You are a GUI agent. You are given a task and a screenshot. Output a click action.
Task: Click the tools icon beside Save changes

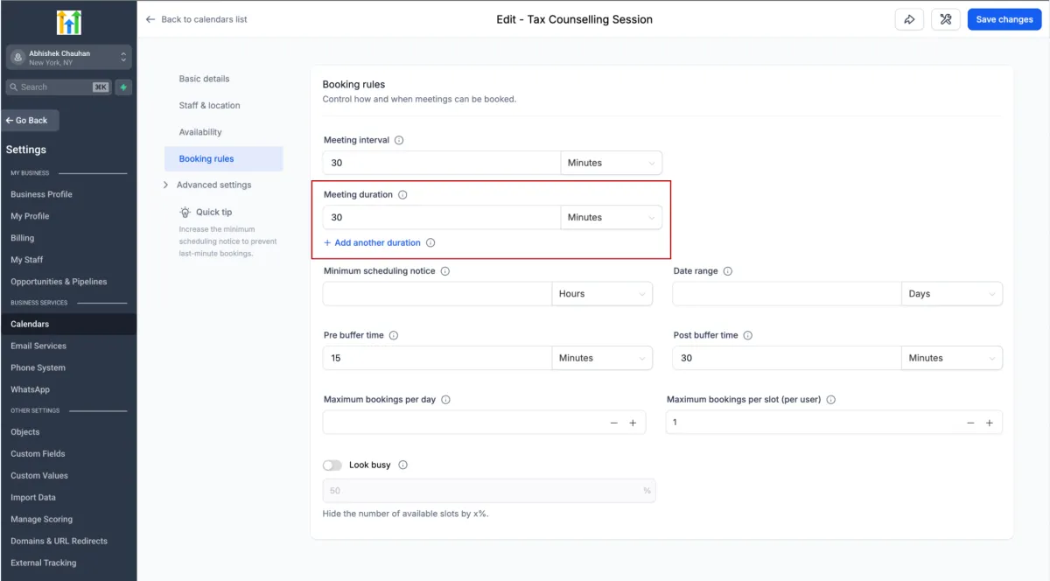pyautogui.click(x=946, y=19)
